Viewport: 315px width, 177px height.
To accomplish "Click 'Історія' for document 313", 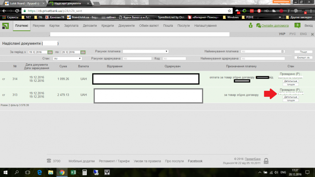I will pos(291,100).
